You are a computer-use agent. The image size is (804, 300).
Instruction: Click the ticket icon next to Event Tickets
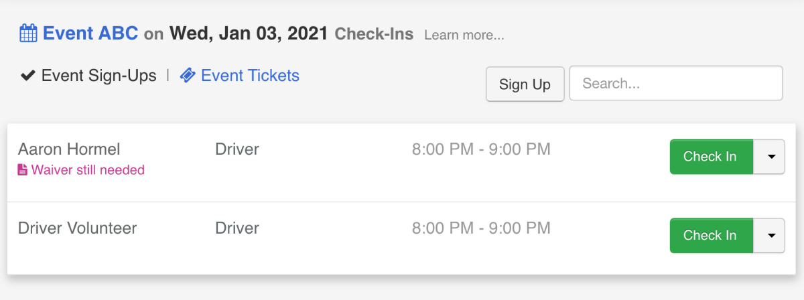(188, 76)
